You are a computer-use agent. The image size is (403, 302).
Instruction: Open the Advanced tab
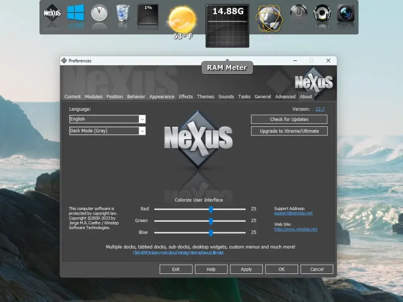click(x=285, y=97)
